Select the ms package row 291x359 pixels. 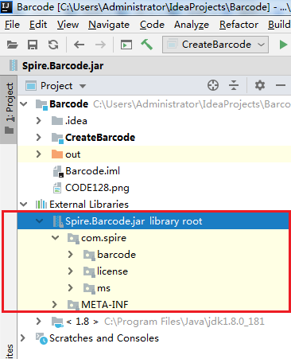154,288
